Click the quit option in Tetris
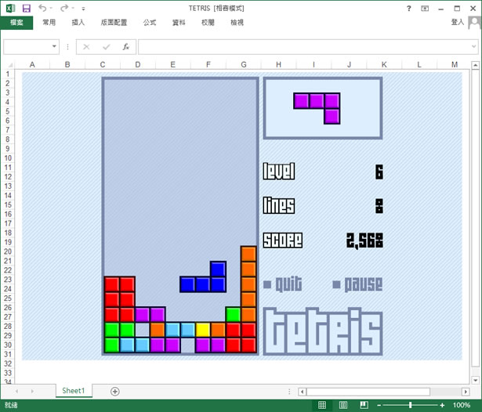 283,284
